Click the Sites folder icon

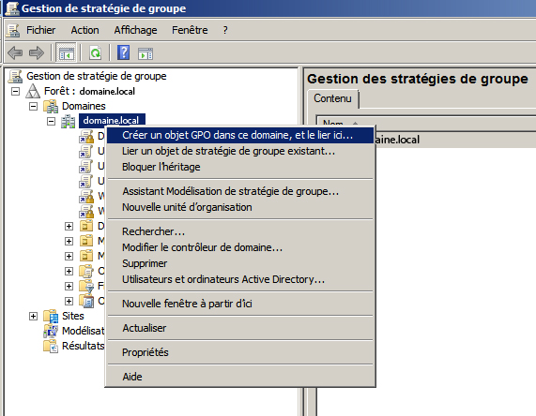click(51, 316)
